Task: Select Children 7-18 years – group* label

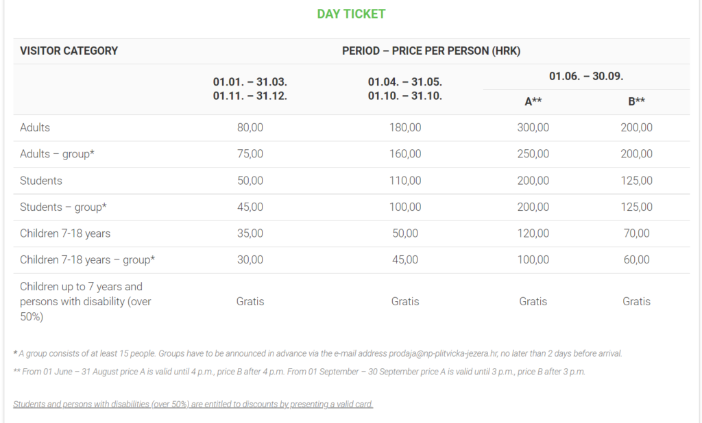Action: (87, 260)
